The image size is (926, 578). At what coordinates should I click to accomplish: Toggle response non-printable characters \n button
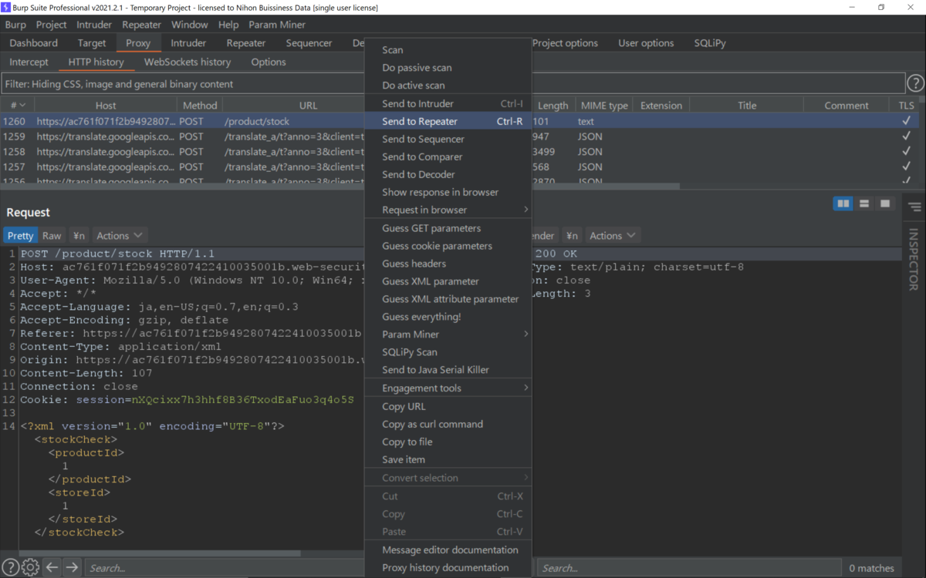(572, 236)
